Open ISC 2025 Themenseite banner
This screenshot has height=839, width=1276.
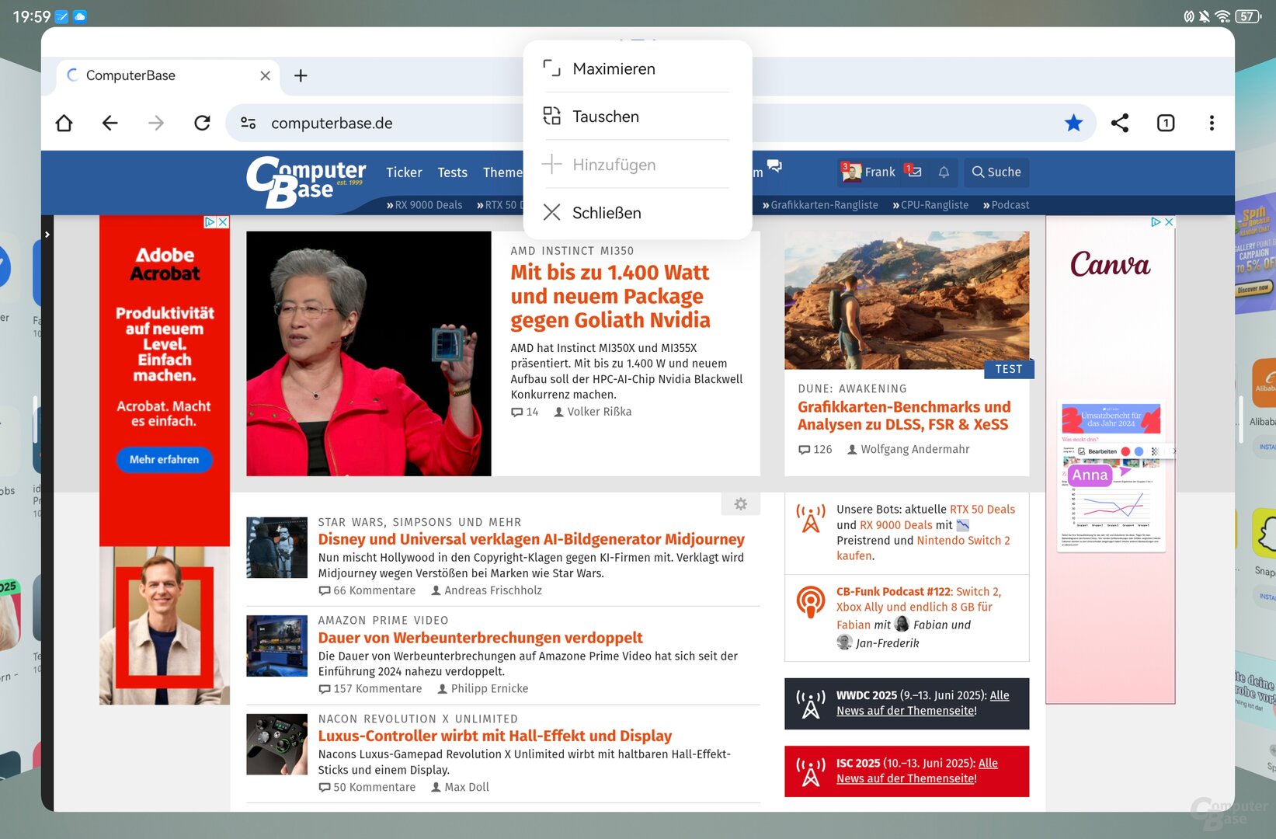(x=906, y=771)
